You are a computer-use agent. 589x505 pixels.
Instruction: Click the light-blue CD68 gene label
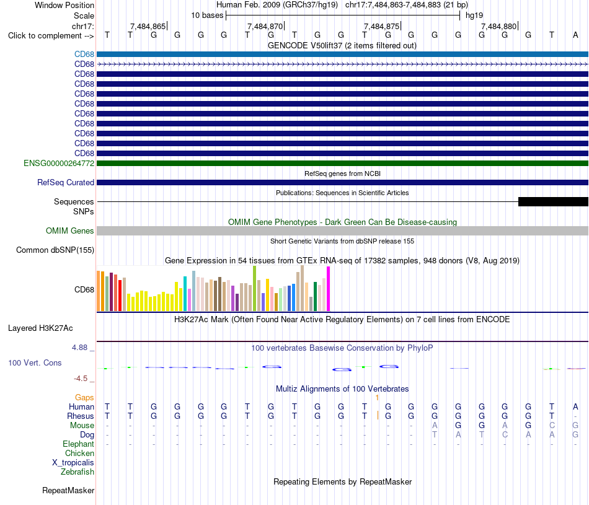pyautogui.click(x=84, y=54)
